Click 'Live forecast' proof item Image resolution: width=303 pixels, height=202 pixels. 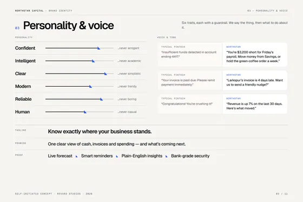coord(60,156)
